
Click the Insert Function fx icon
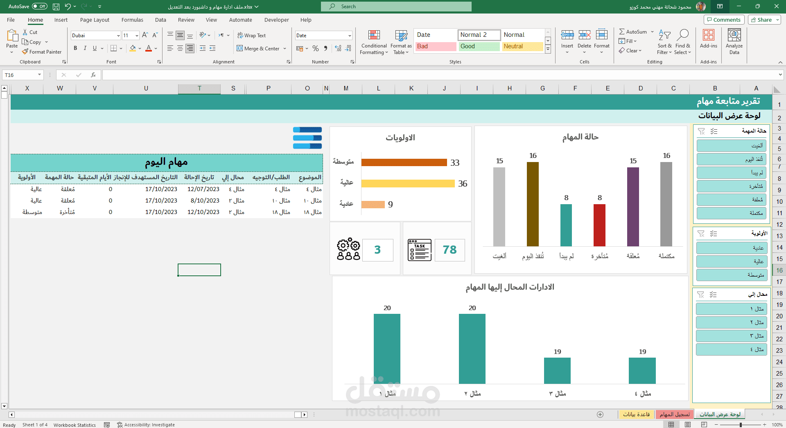coord(93,75)
